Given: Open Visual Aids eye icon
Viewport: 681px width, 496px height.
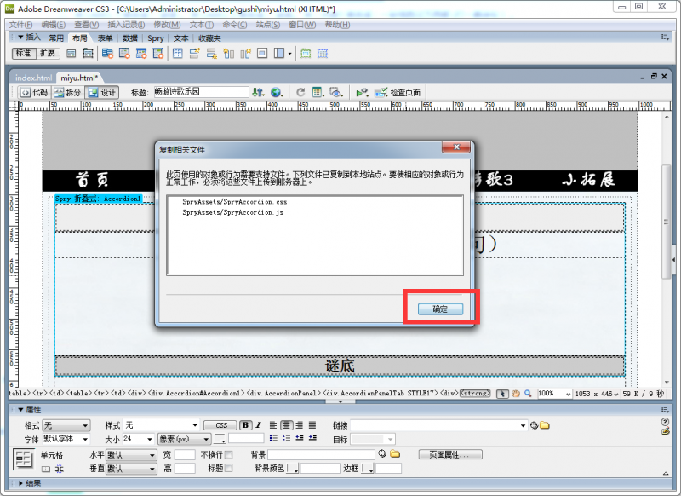Looking at the screenshot, I should click(x=336, y=92).
